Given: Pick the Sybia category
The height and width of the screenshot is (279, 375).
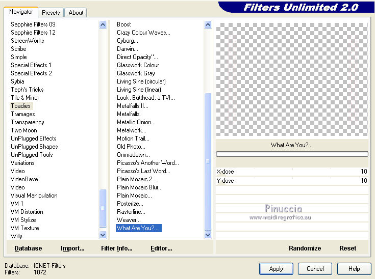Looking at the screenshot, I should [17, 81].
